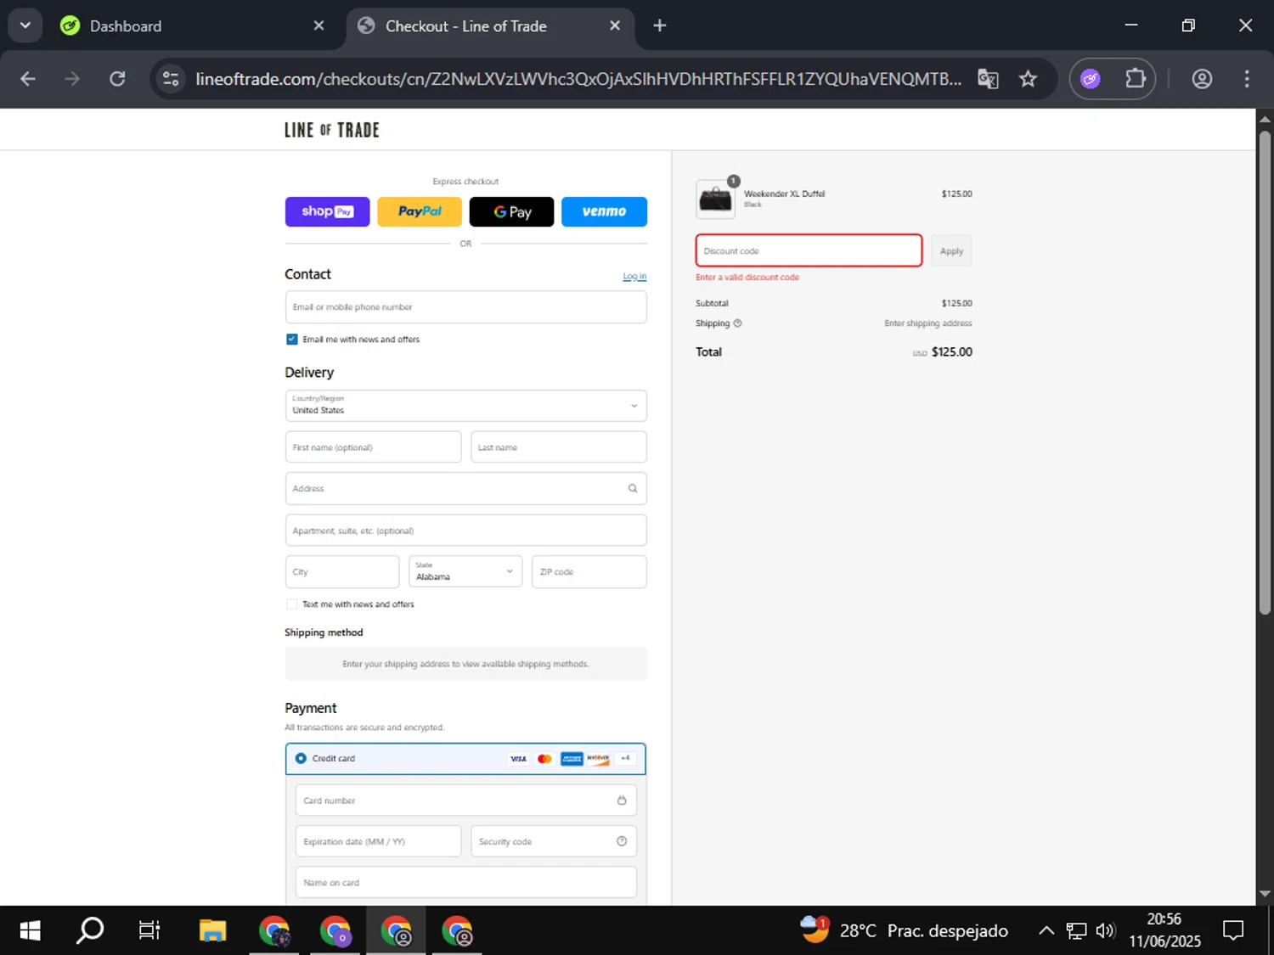Click the Visa card icon
The width and height of the screenshot is (1274, 955).
click(518, 759)
